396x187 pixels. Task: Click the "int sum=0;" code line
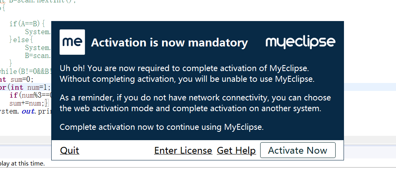14,79
